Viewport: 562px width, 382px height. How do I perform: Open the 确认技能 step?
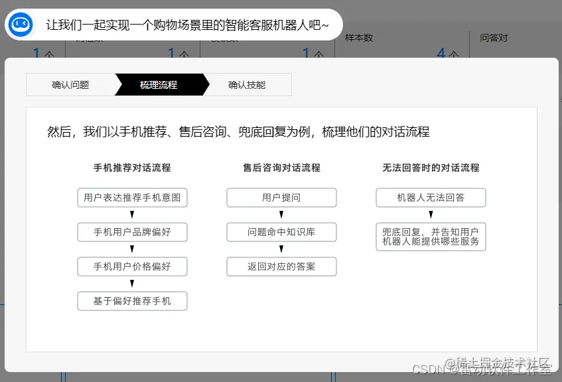[246, 84]
